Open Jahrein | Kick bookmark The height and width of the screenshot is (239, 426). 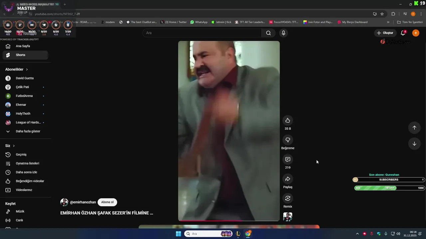click(221, 22)
